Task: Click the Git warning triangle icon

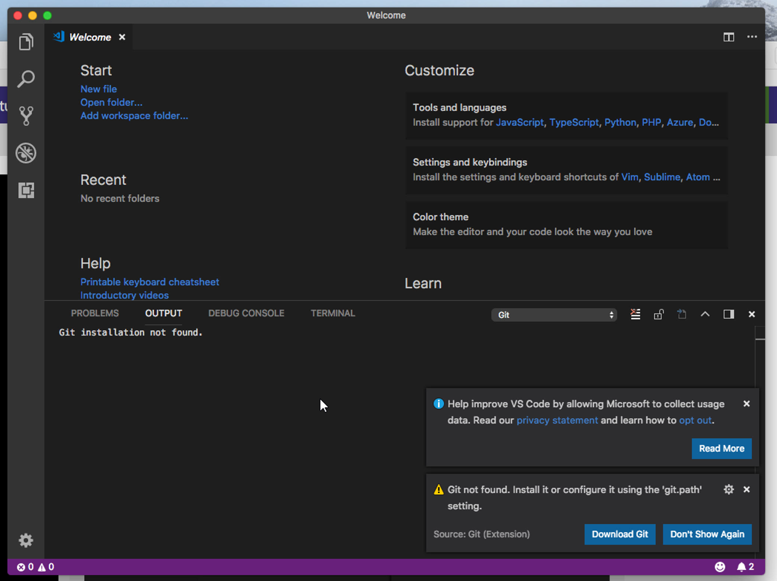Action: click(x=438, y=489)
